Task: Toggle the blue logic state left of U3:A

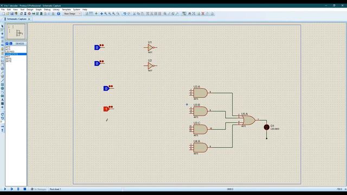Action: (106, 88)
